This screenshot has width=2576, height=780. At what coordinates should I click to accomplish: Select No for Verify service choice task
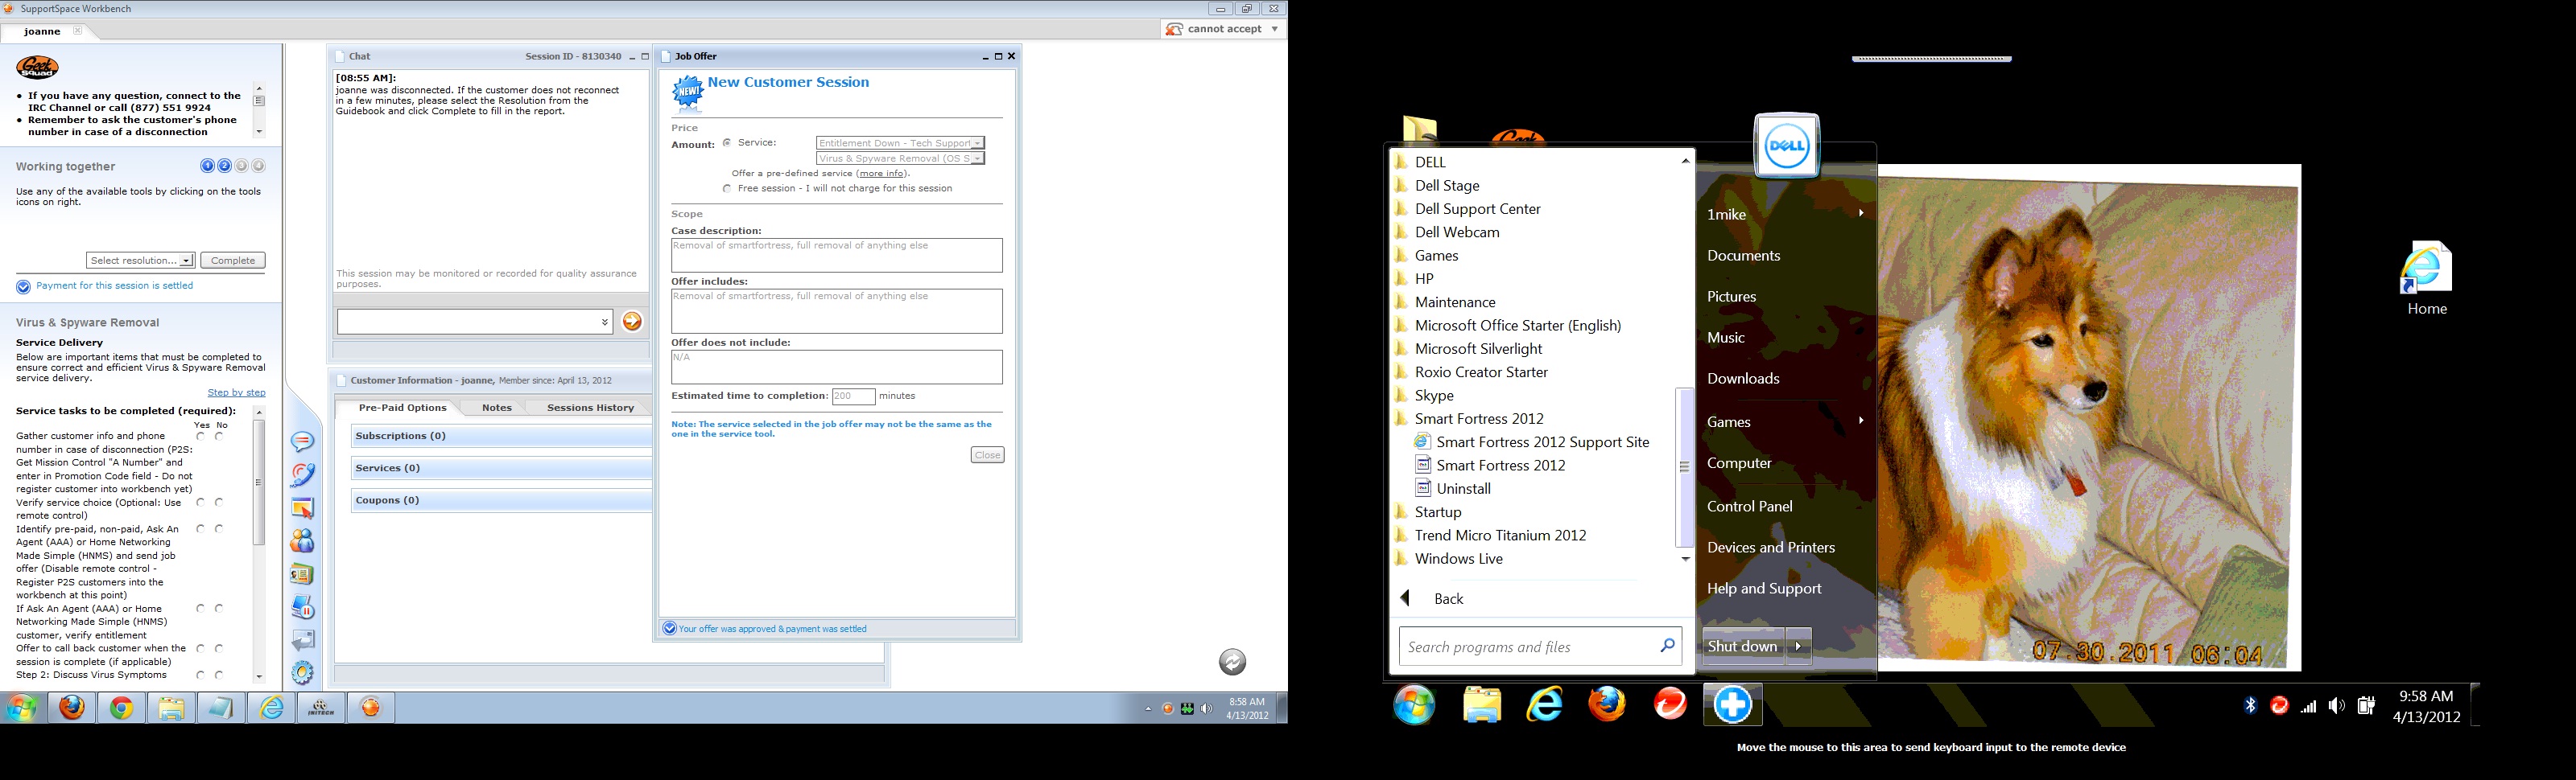click(219, 503)
